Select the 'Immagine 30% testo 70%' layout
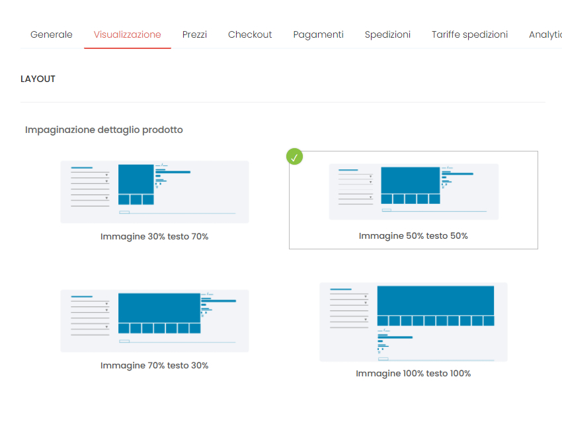This screenshot has width=562, height=422. point(155,191)
